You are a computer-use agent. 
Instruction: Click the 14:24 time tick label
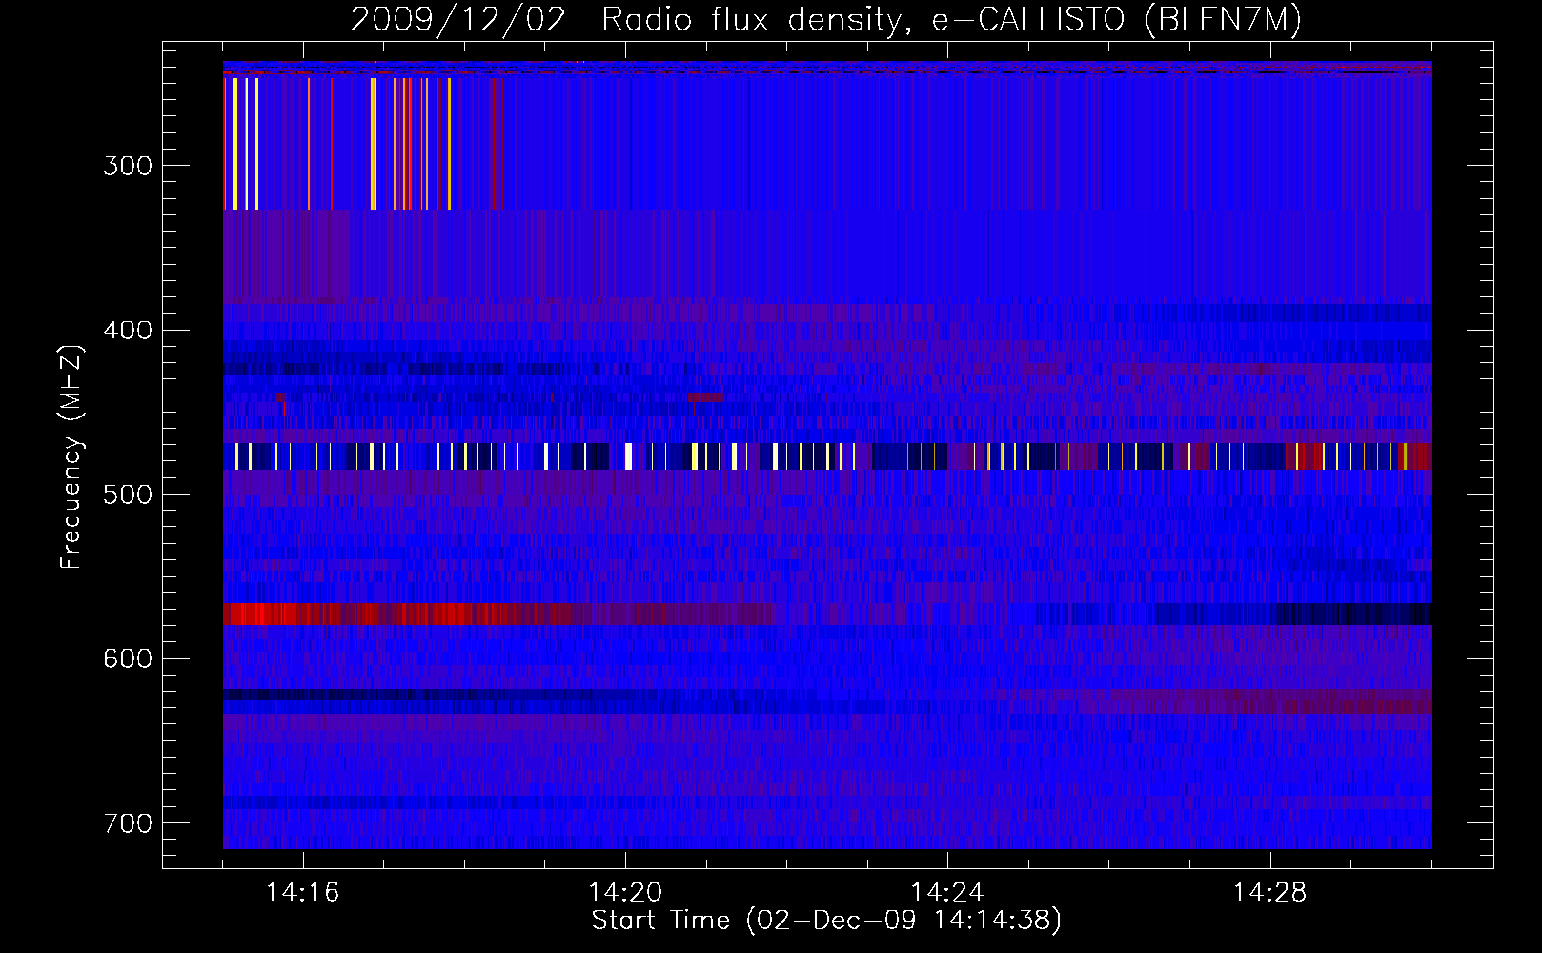947,893
